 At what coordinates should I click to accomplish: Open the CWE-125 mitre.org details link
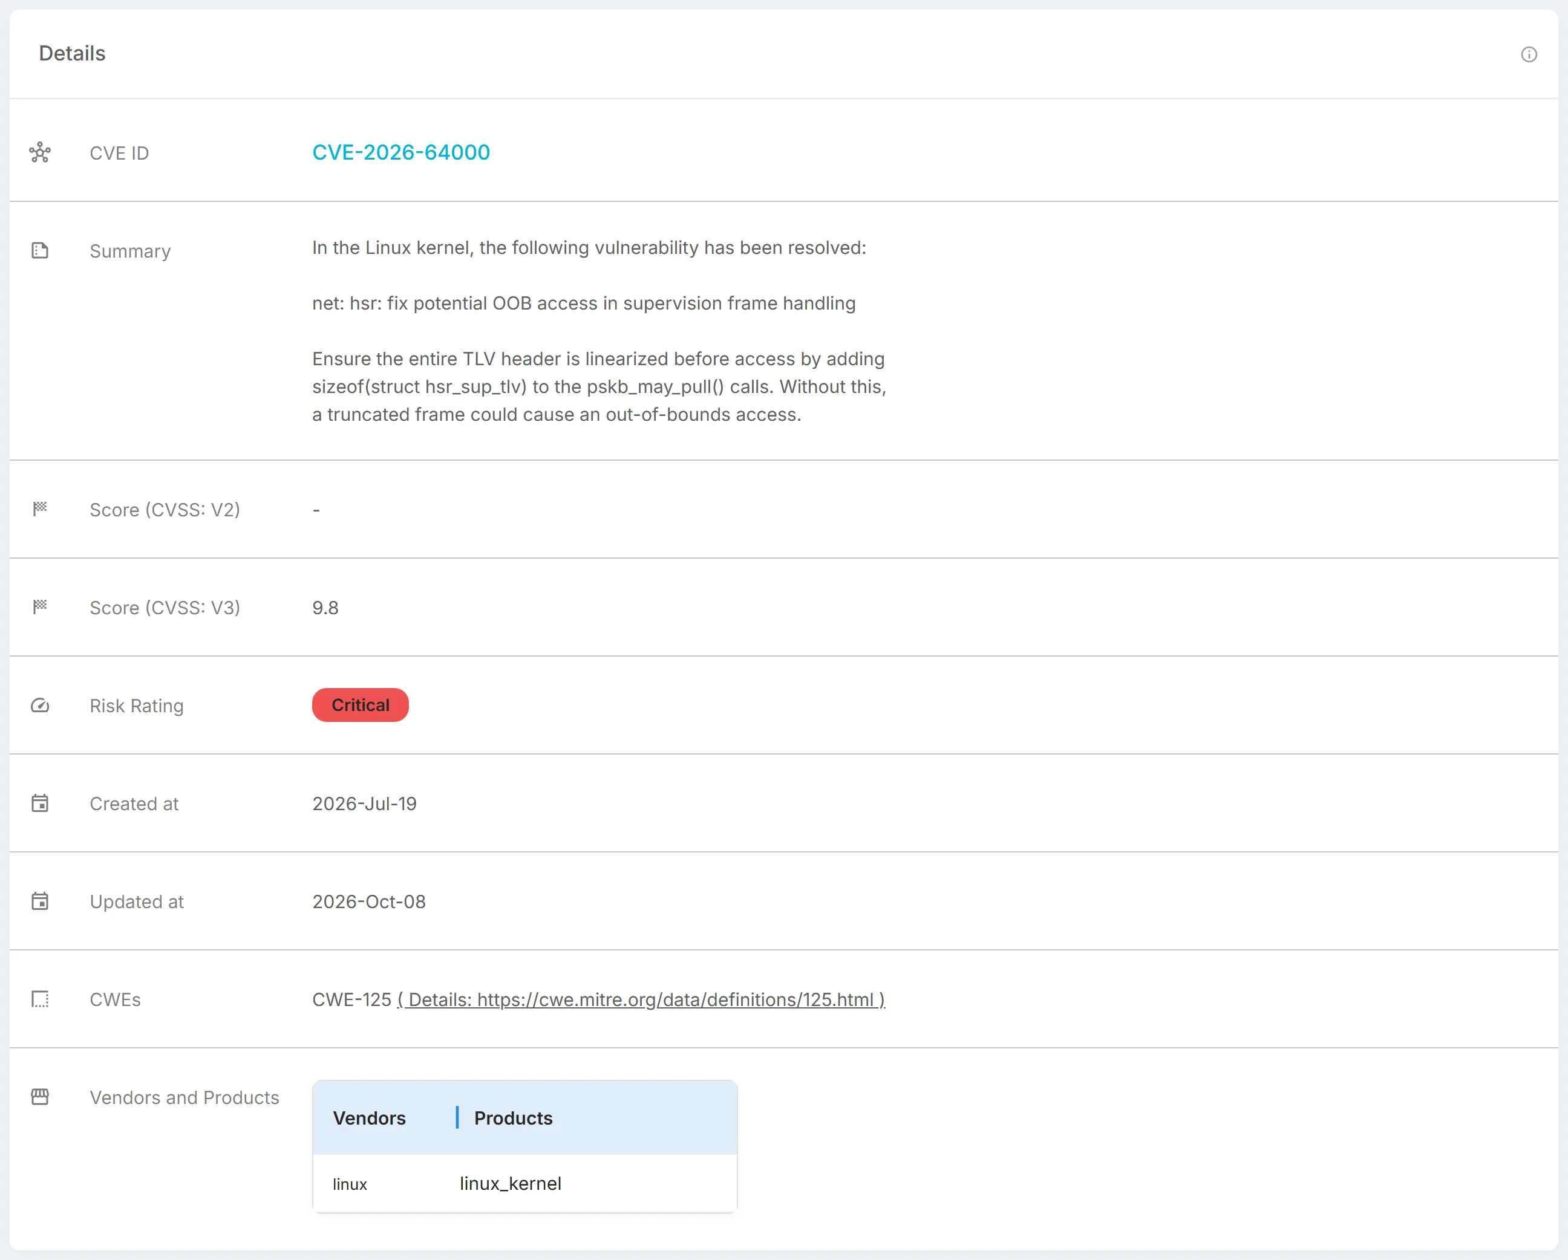coord(641,999)
